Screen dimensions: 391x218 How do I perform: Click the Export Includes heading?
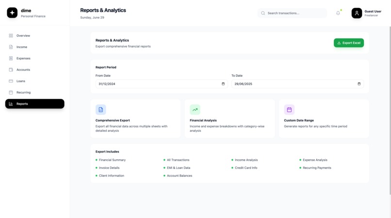(x=107, y=151)
